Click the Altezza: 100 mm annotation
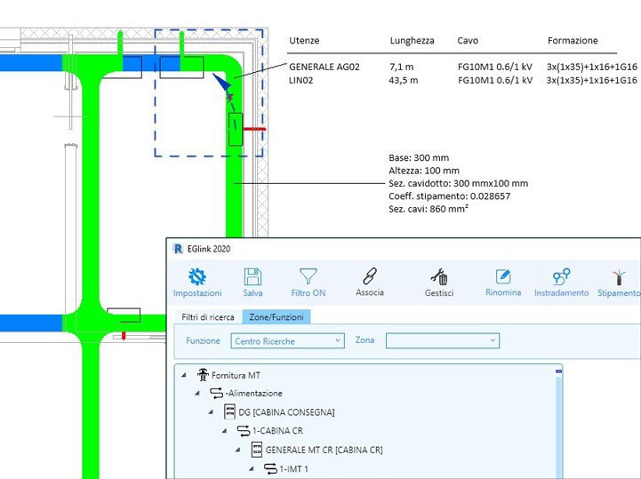This screenshot has width=641, height=479. pos(424,171)
